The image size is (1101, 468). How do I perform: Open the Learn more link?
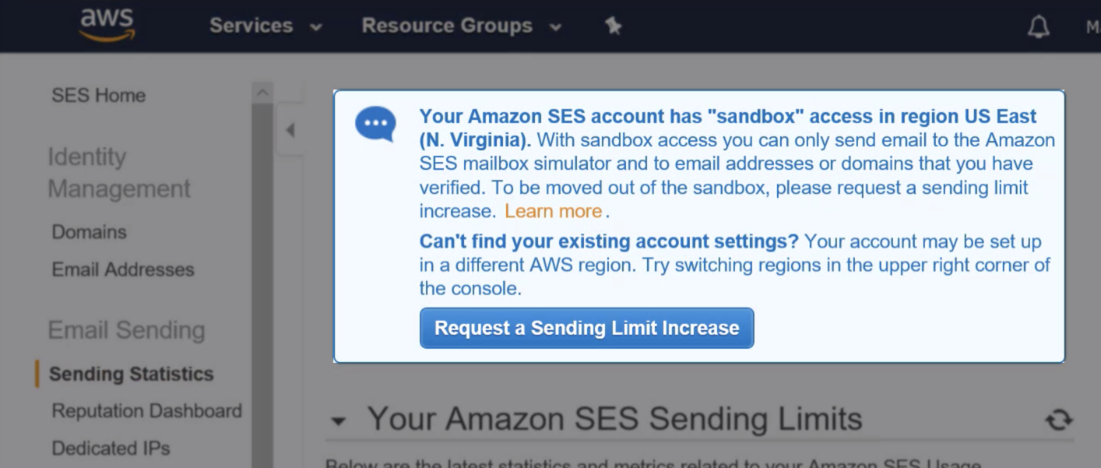554,210
